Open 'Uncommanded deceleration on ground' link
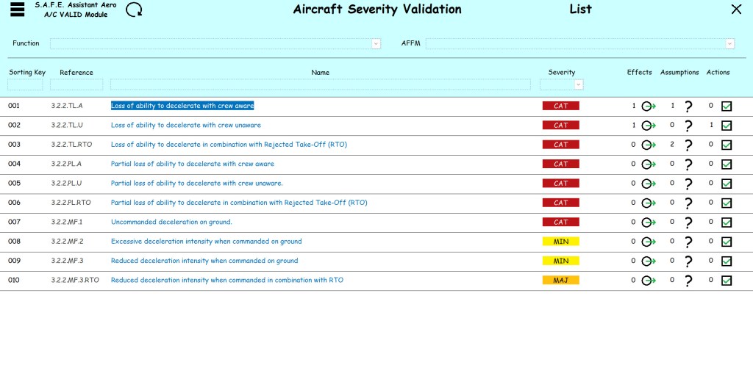This screenshot has width=753, height=376. click(171, 222)
